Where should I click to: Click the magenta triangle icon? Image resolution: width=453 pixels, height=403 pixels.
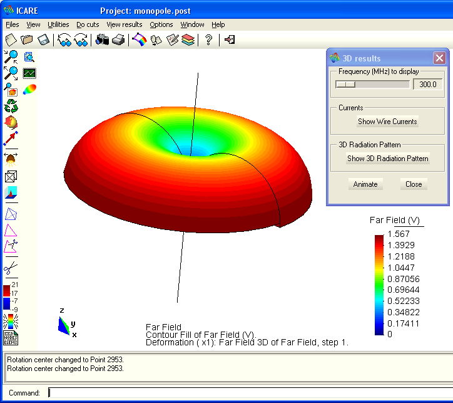pos(11,231)
